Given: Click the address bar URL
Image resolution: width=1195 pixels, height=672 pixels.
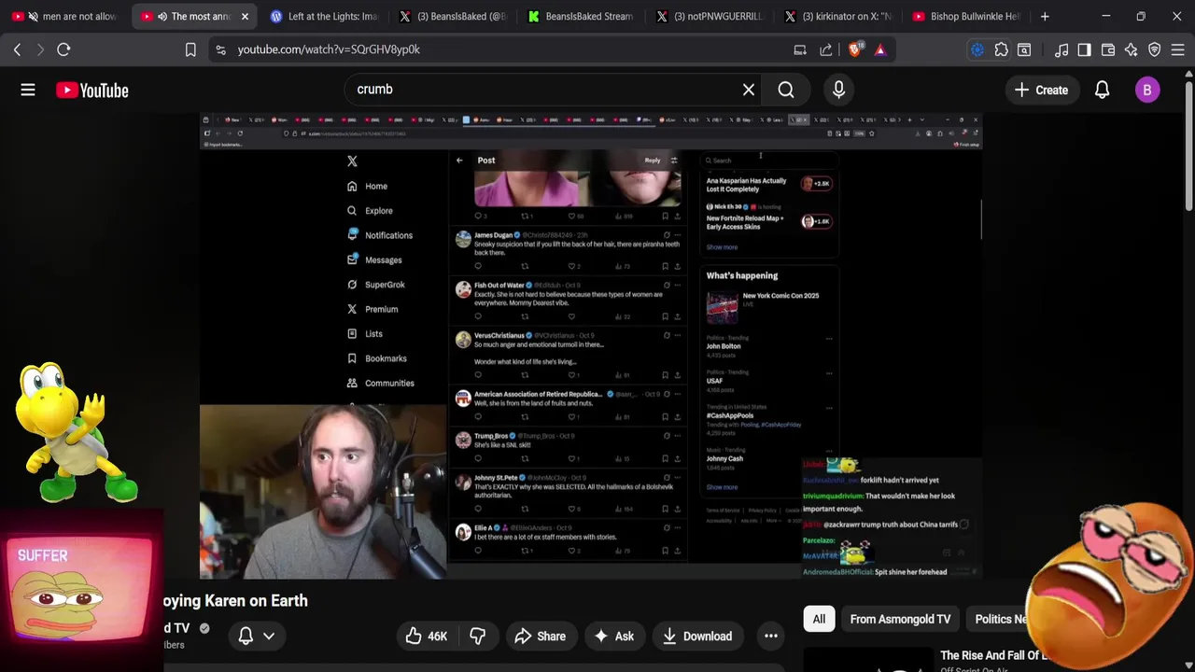Looking at the screenshot, I should (x=329, y=49).
